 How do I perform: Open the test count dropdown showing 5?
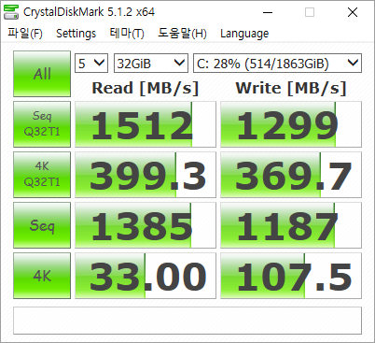coord(91,64)
